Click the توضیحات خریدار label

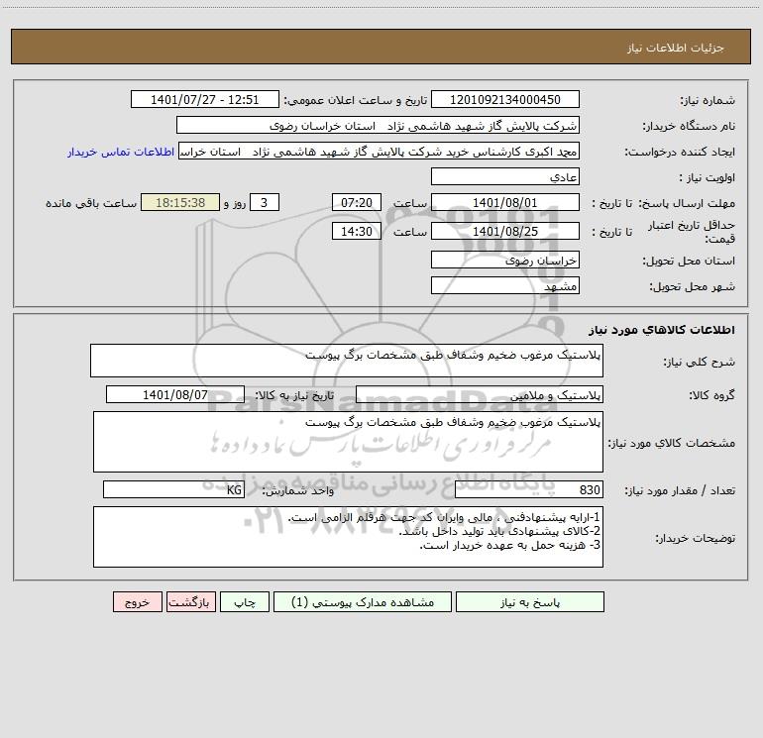point(696,538)
